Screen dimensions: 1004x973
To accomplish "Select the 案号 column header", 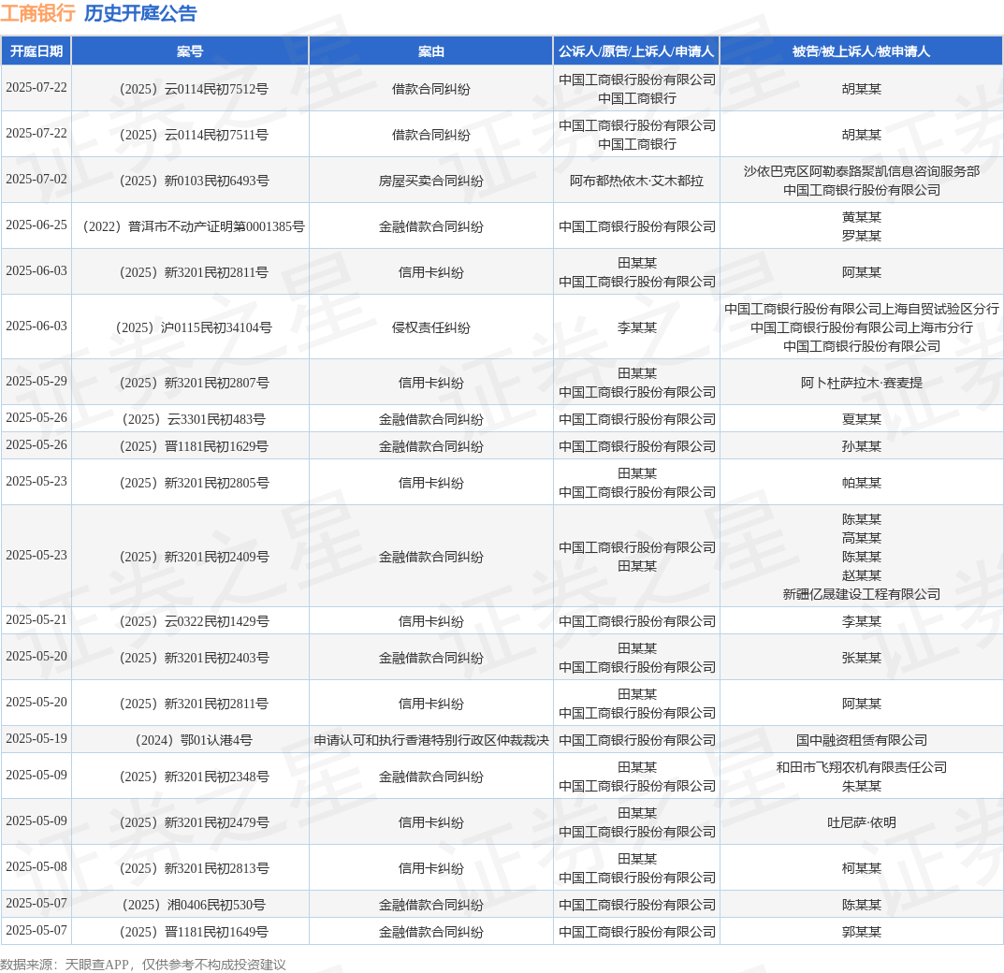I will [x=190, y=51].
